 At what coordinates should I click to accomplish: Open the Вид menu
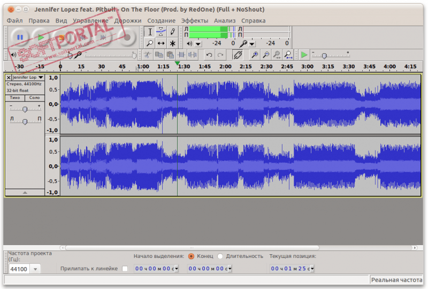(61, 21)
